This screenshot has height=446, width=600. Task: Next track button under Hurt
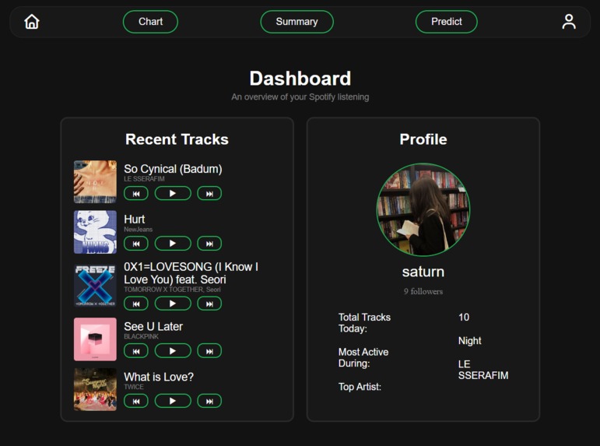(x=209, y=244)
